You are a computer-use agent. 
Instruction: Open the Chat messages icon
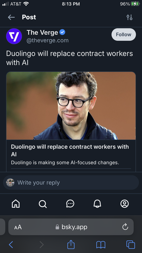70,204
